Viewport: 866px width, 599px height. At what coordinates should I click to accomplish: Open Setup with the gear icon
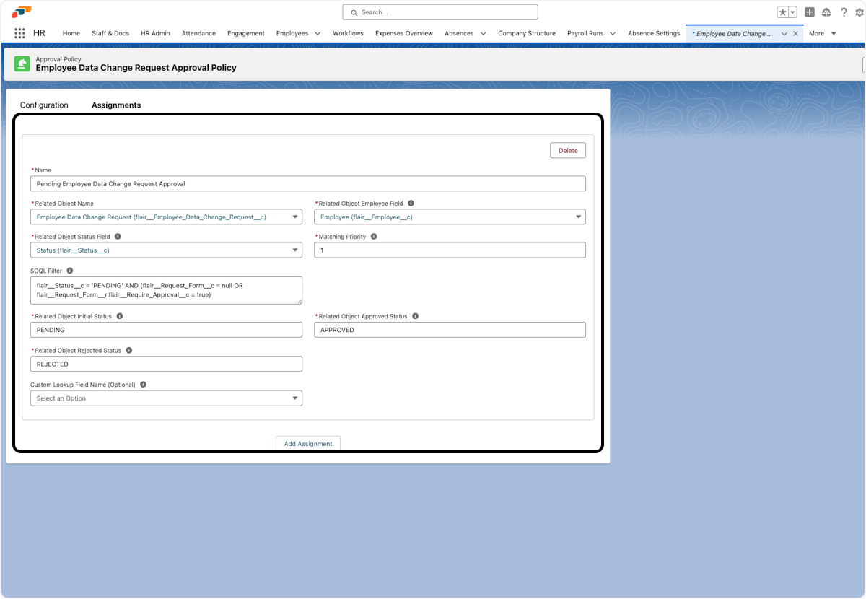tap(861, 12)
